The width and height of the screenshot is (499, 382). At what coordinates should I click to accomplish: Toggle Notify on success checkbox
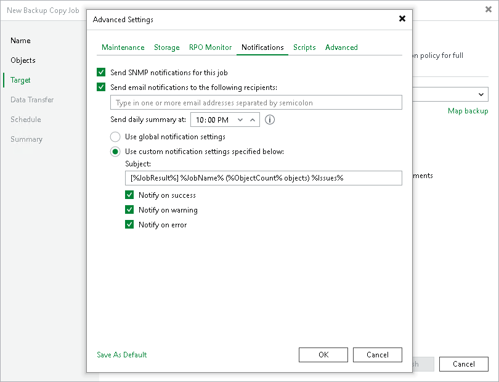click(x=129, y=195)
